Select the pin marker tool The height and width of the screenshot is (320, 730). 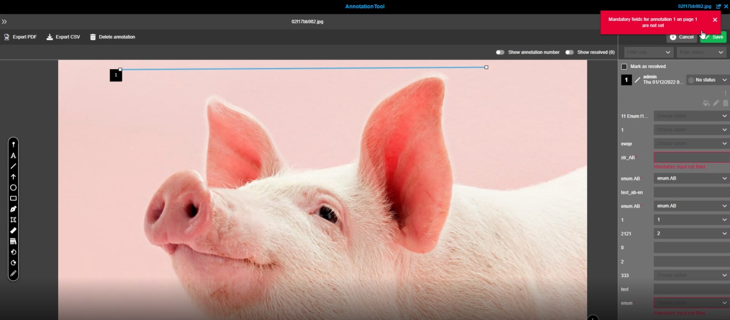(x=13, y=145)
